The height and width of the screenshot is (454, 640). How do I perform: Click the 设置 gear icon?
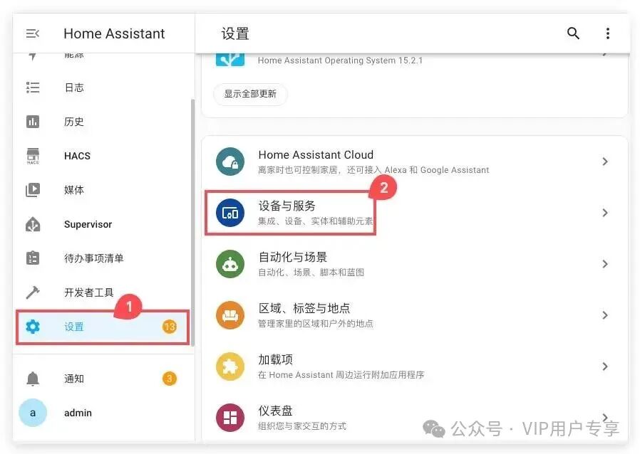coord(33,327)
